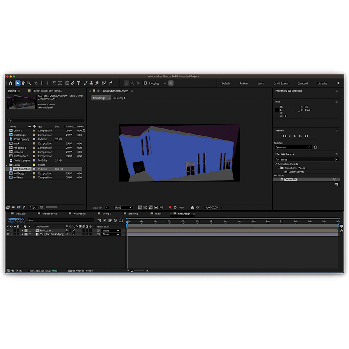Pick the Eraser tool
349x349 pixels.
[x=97, y=83]
